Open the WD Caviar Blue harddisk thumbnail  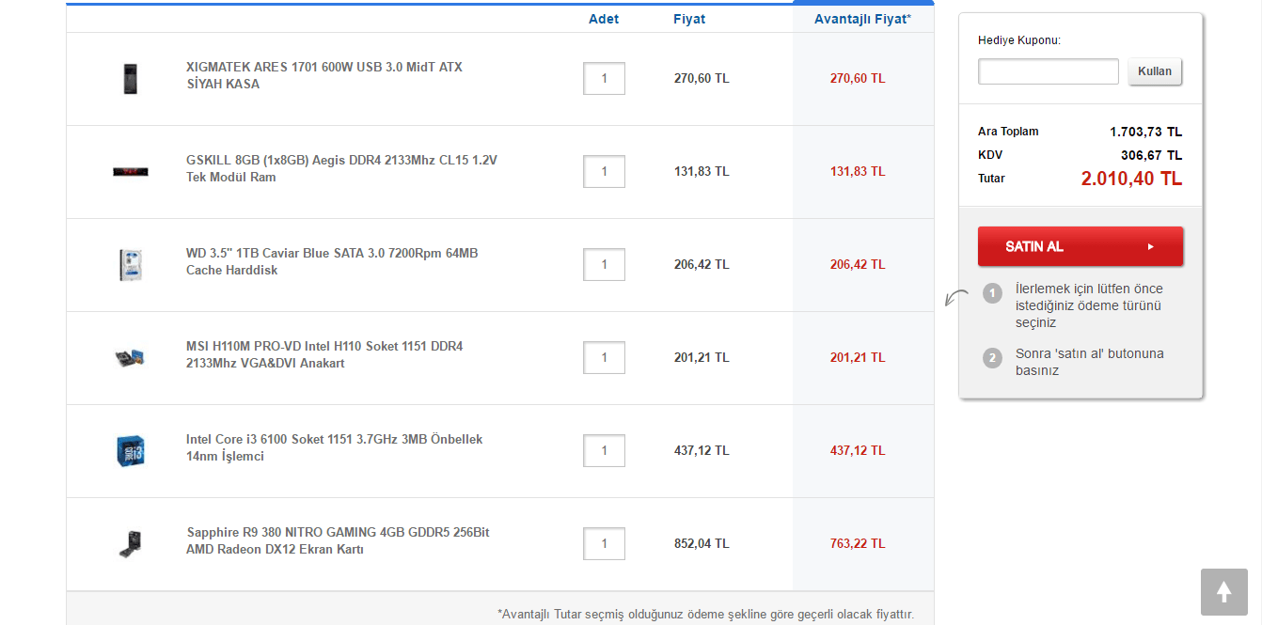tap(130, 264)
